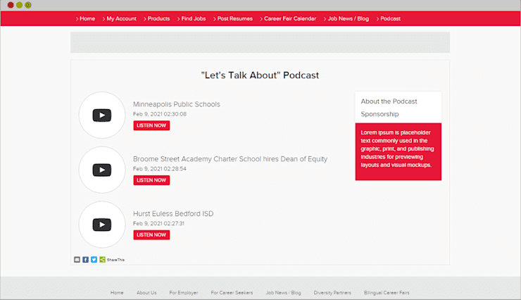Select the Podcast menu item
521x300 pixels.
click(x=389, y=18)
